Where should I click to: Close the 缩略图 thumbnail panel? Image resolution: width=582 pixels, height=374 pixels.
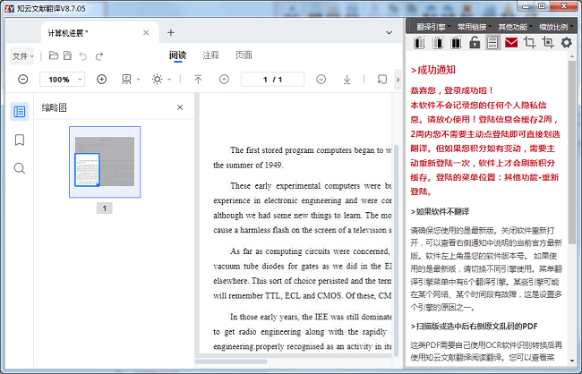point(180,107)
